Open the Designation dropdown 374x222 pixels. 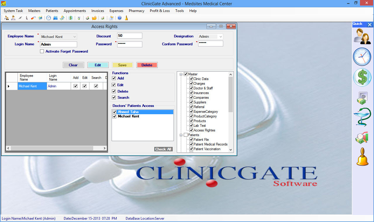[220, 37]
